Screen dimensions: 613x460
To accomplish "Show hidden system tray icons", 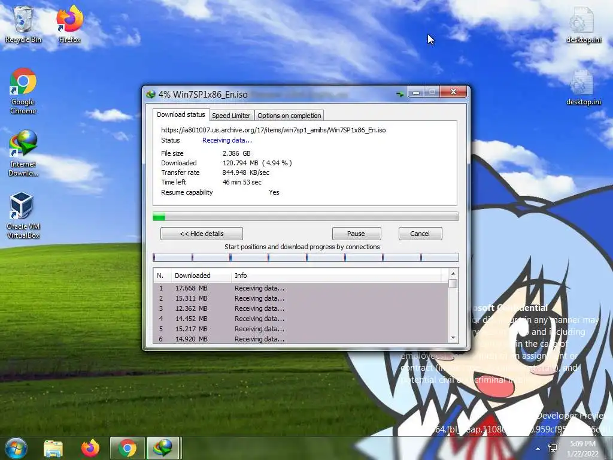I will [538, 449].
